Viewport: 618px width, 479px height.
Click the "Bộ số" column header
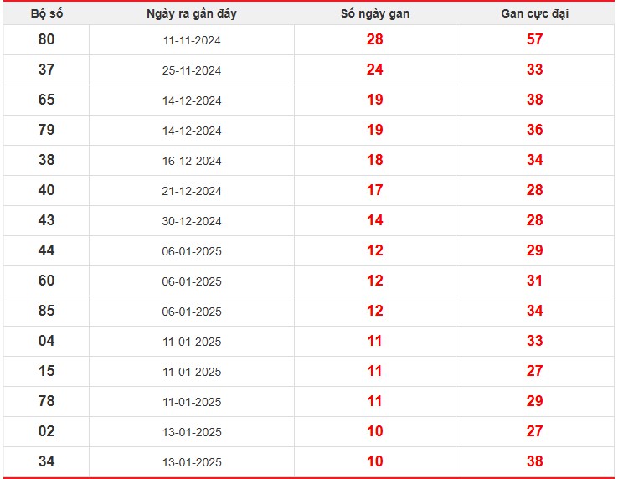(46, 13)
